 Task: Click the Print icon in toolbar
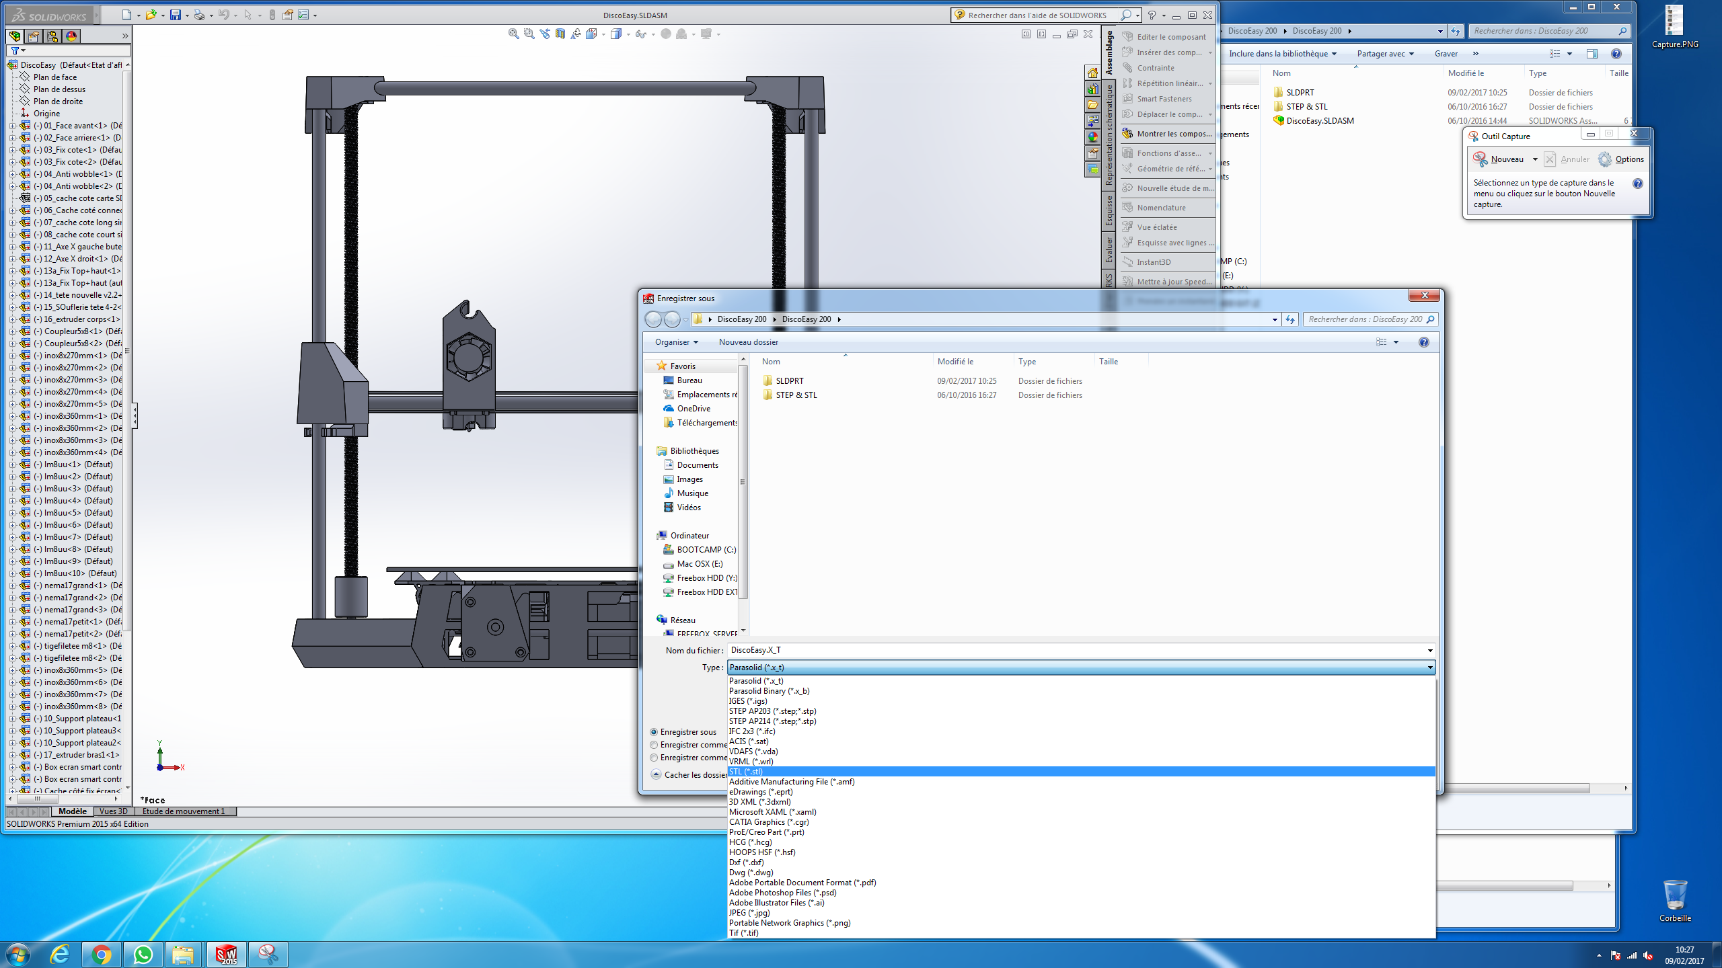(x=199, y=15)
